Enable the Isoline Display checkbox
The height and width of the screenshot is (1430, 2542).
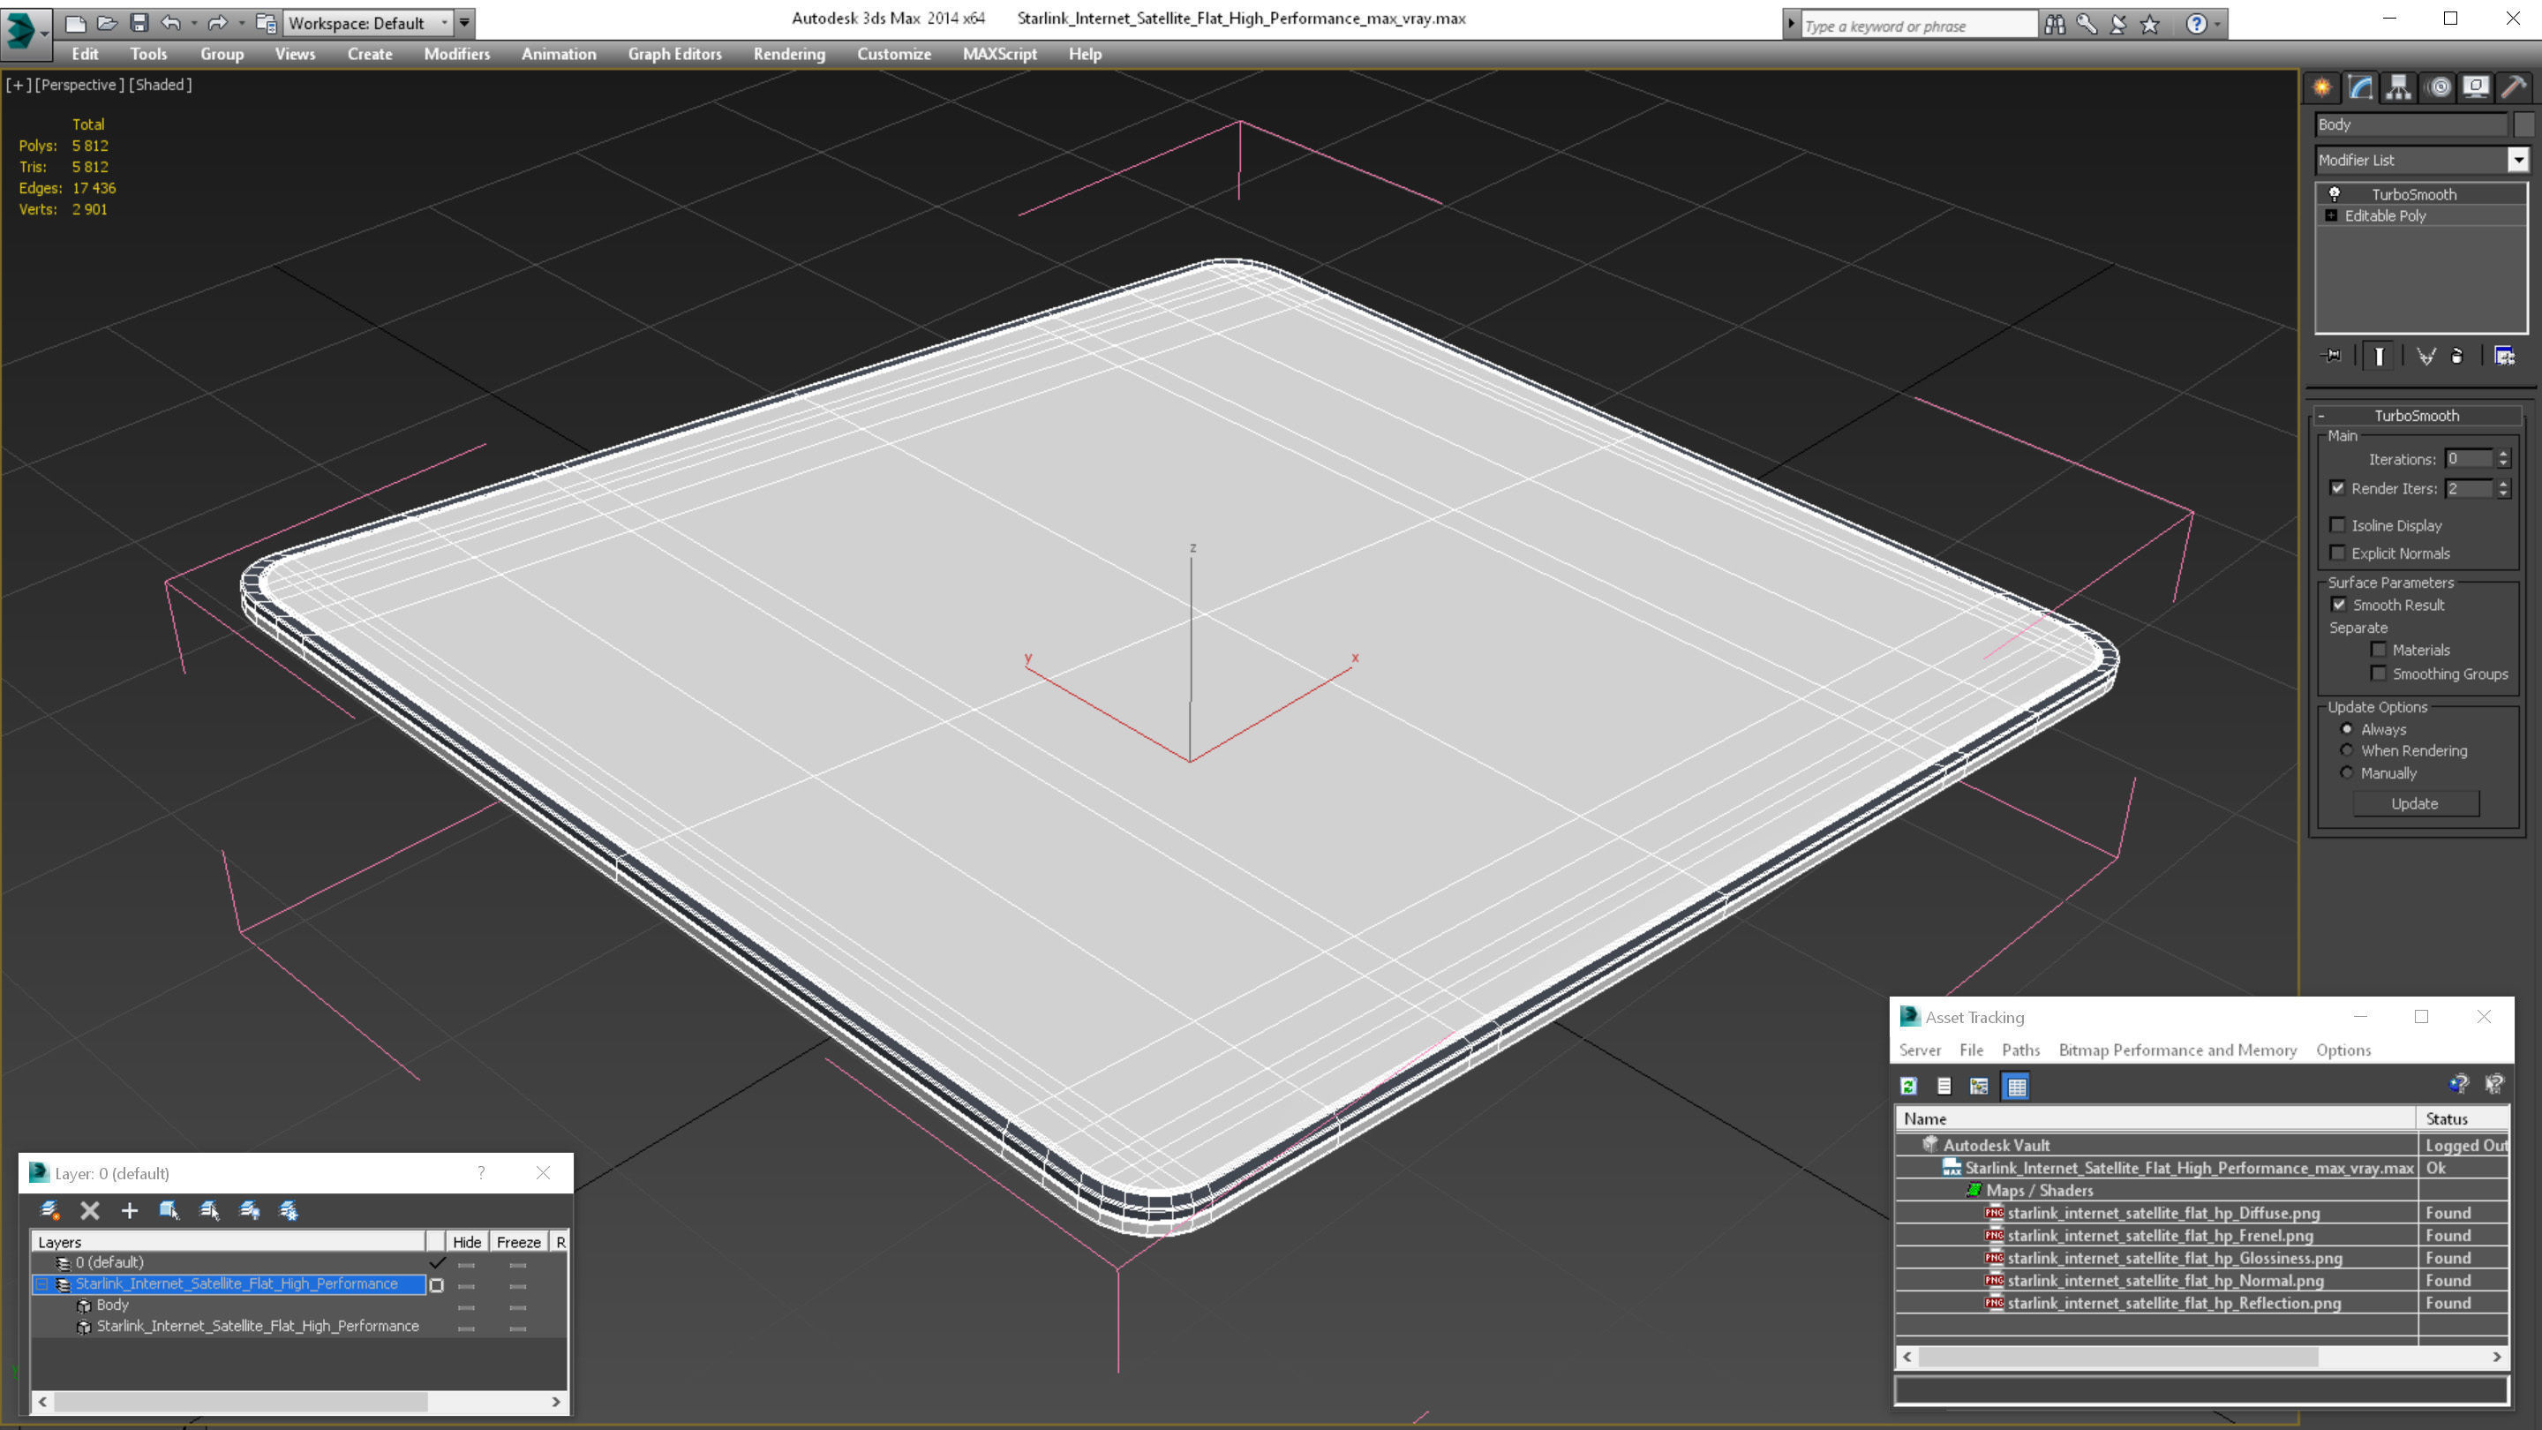coord(2338,525)
